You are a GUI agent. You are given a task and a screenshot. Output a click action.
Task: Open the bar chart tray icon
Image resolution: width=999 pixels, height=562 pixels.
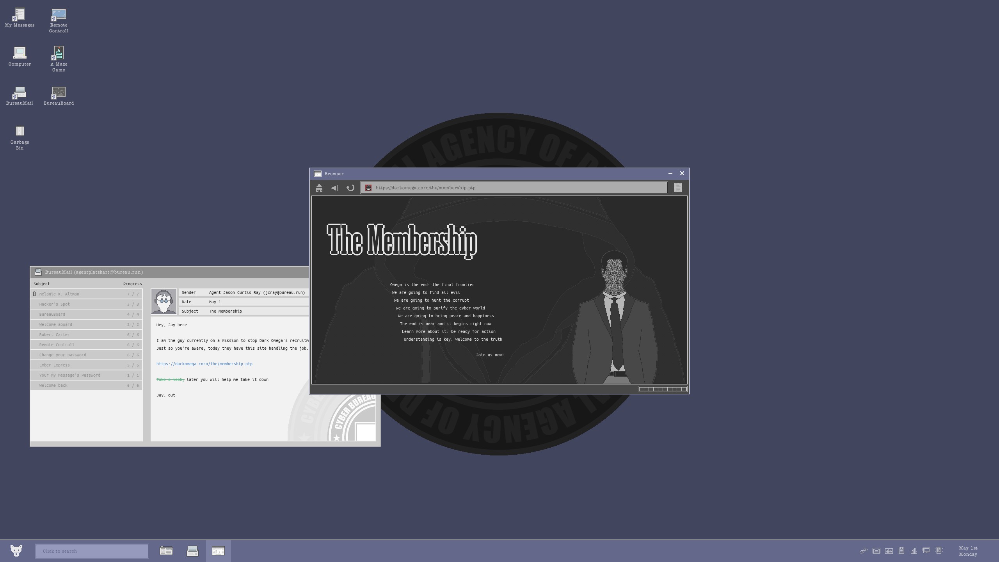(914, 551)
